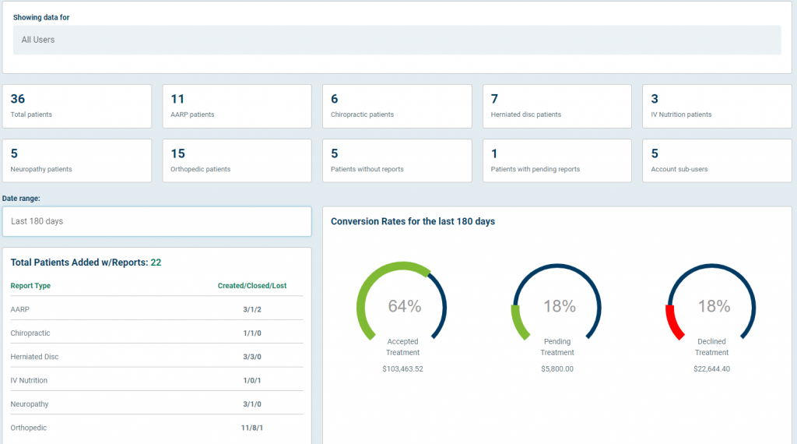This screenshot has height=444, width=797.
Task: Click the 3/3/0 value in Herniated Disc row
Action: pyautogui.click(x=252, y=357)
